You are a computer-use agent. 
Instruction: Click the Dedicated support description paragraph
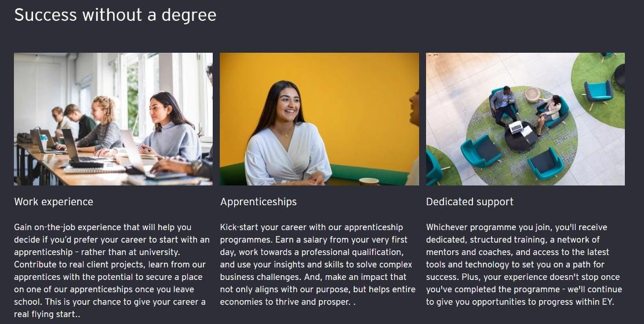point(524,264)
